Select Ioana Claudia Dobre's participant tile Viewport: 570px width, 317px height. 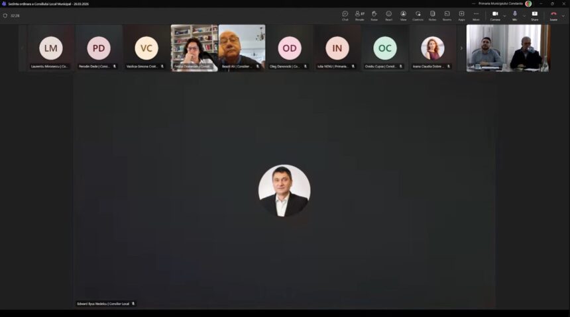tap(432, 48)
